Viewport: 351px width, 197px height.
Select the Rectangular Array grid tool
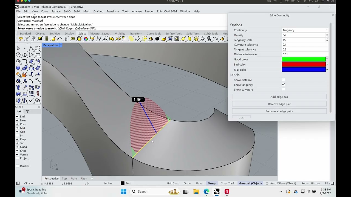click(31, 94)
